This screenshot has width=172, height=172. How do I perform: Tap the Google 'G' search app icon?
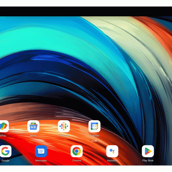tap(5, 151)
